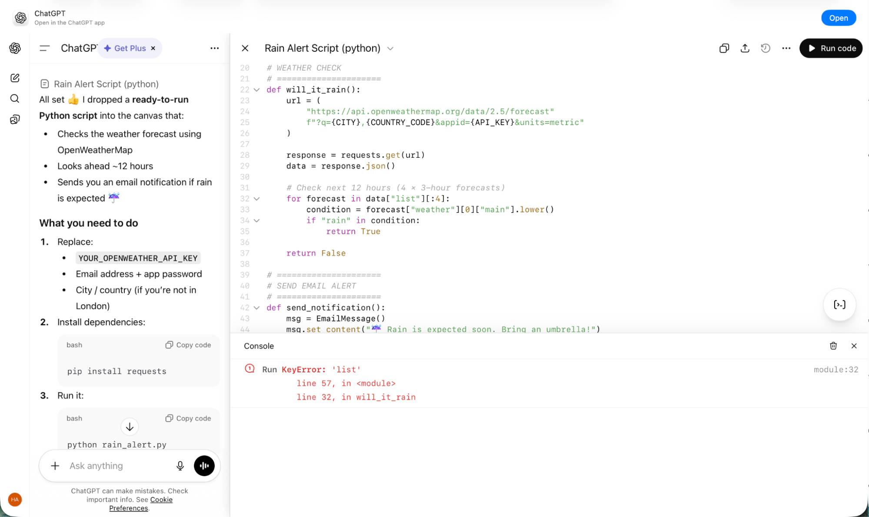Open the canvas more-options menu

(x=786, y=48)
